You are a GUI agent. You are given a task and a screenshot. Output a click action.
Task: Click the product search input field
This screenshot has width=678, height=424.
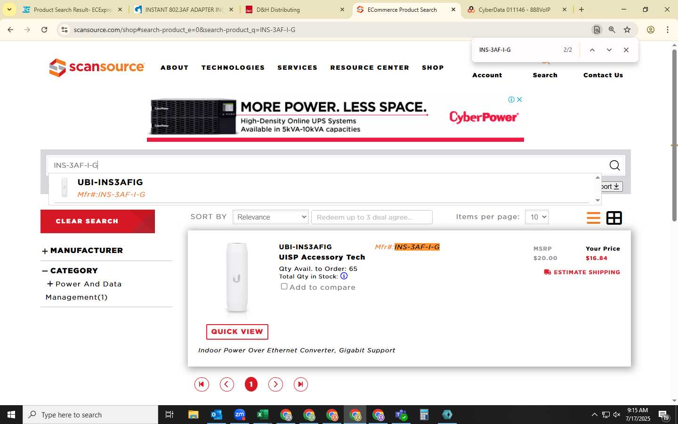click(325, 165)
